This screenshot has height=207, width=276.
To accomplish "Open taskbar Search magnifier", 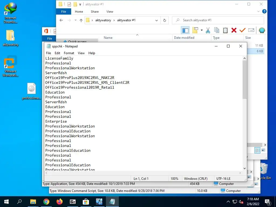I will click(x=19, y=202).
